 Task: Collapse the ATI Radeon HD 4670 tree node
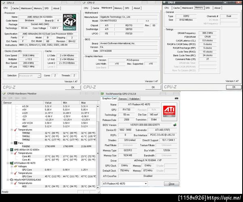(8, 163)
